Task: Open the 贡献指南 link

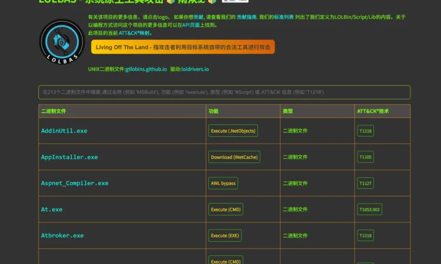Action: [246, 17]
